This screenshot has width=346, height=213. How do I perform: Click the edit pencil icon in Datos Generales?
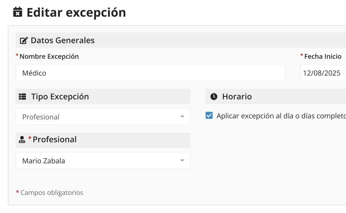click(24, 40)
